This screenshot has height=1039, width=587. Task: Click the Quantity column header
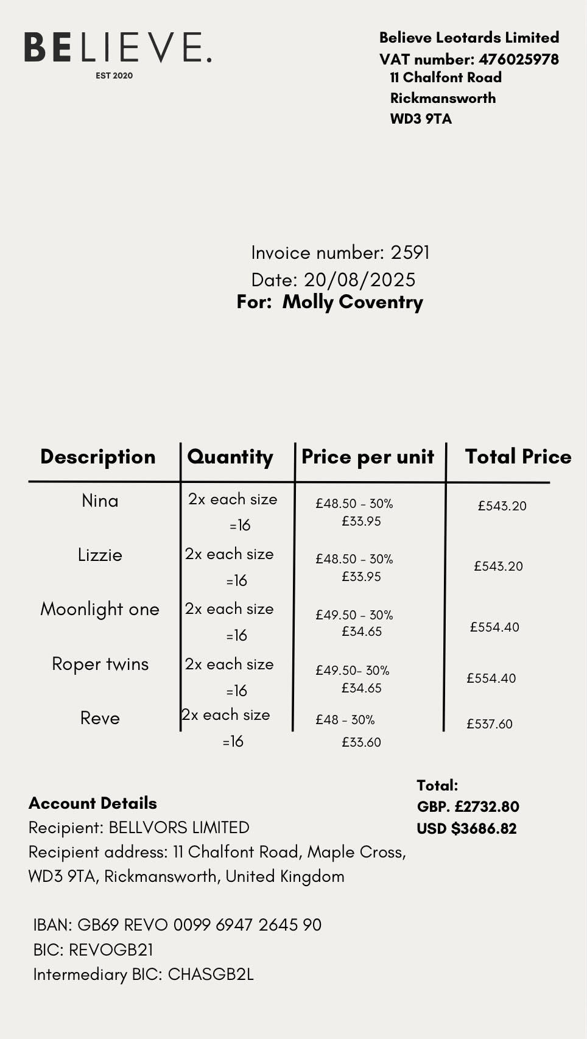tap(230, 457)
